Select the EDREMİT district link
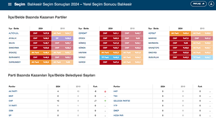This screenshot has width=216, height=118. click(83, 33)
